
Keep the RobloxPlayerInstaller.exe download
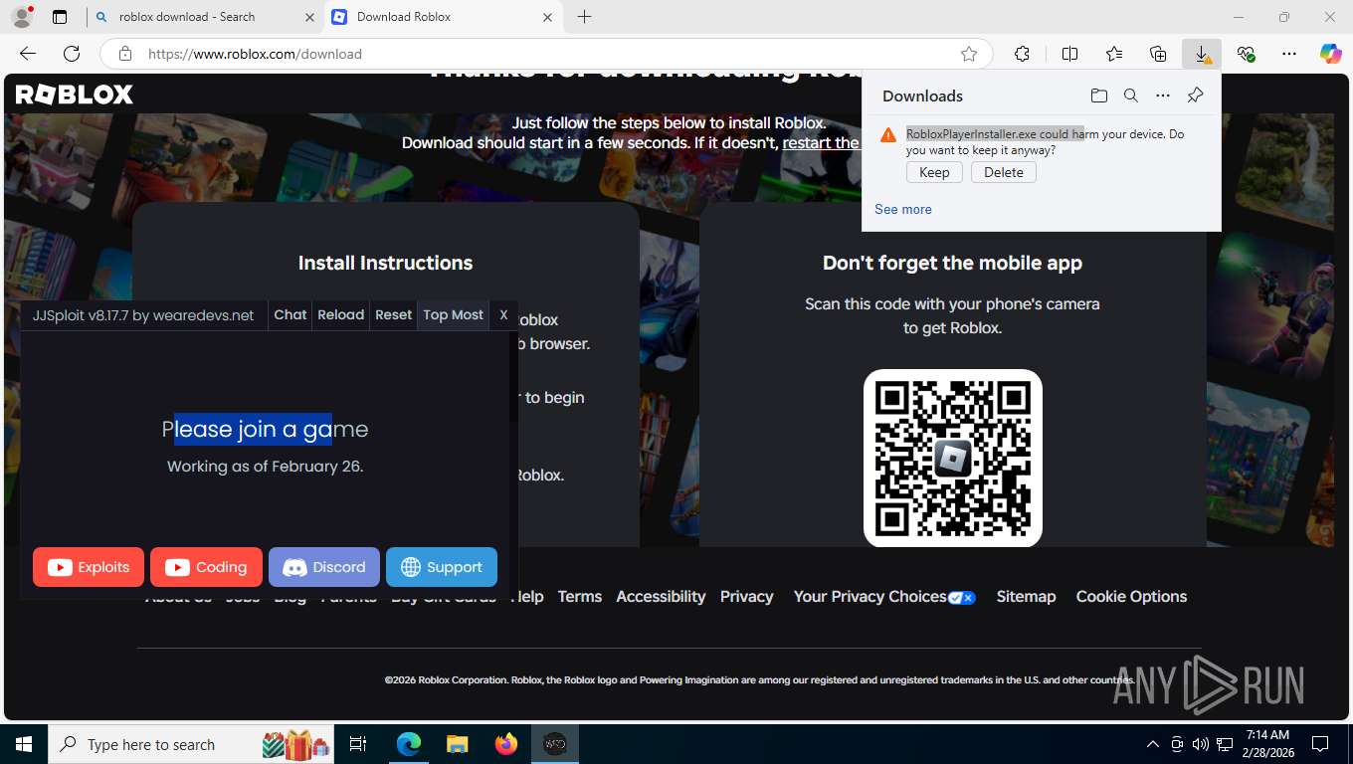934,172
